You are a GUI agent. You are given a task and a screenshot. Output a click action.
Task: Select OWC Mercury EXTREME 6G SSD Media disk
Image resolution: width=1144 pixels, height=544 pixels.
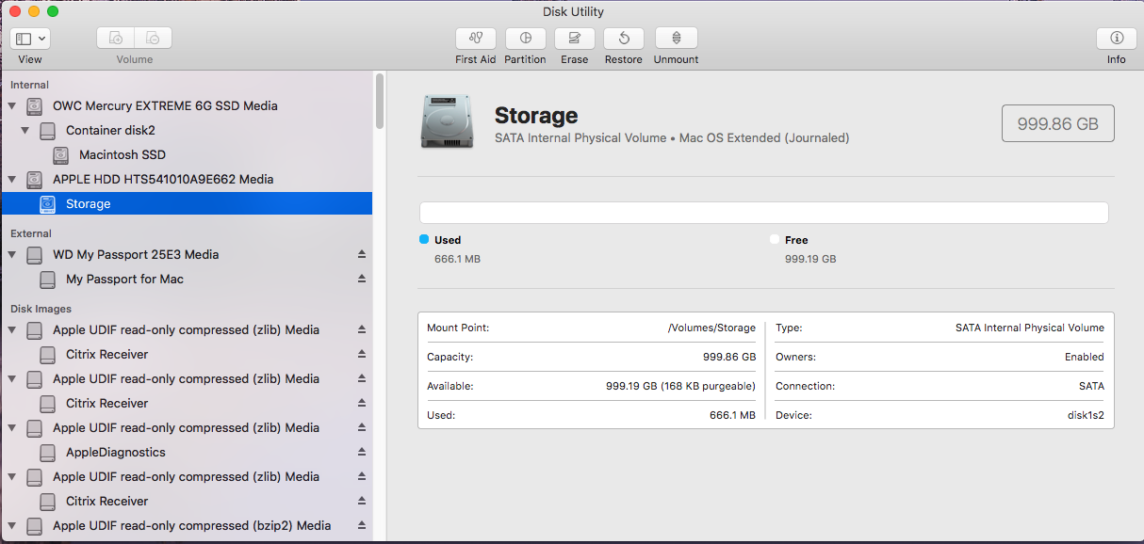[x=165, y=106]
